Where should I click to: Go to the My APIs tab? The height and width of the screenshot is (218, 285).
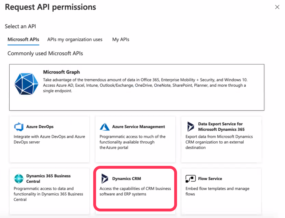(x=121, y=39)
